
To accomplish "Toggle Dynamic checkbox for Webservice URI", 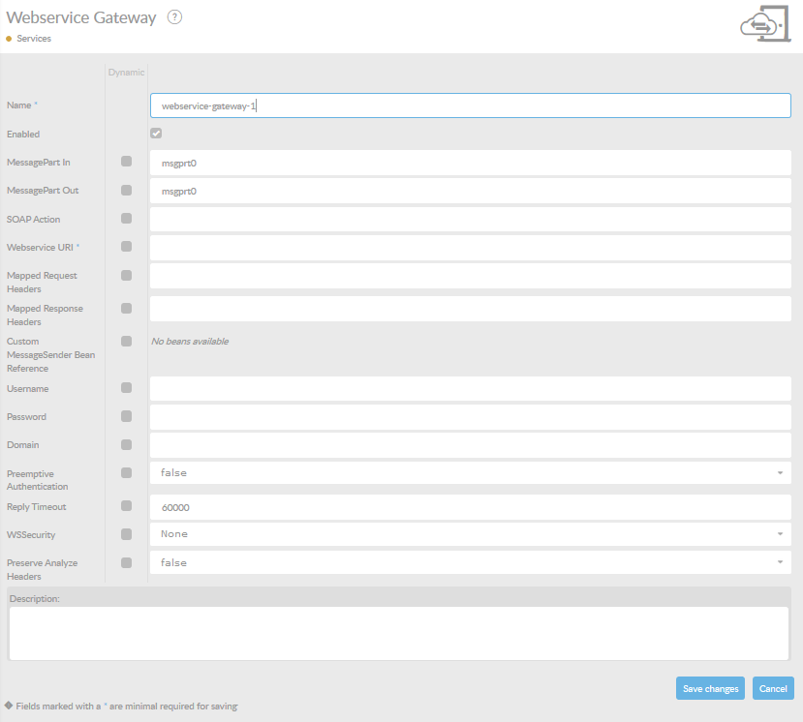I will 127,247.
